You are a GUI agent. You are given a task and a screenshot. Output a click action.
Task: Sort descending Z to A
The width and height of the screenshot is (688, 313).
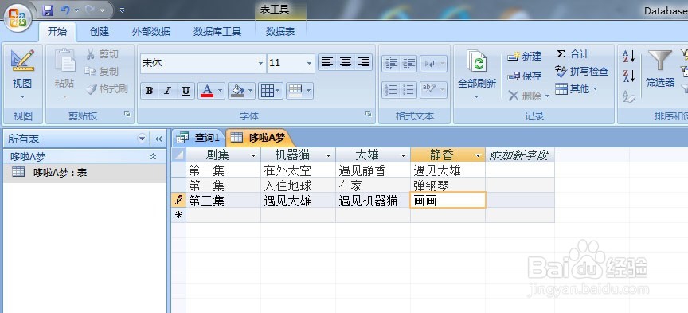click(x=629, y=76)
